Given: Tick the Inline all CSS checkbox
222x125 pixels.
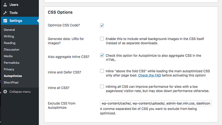Looking at the screenshot, I should coord(102,86).
